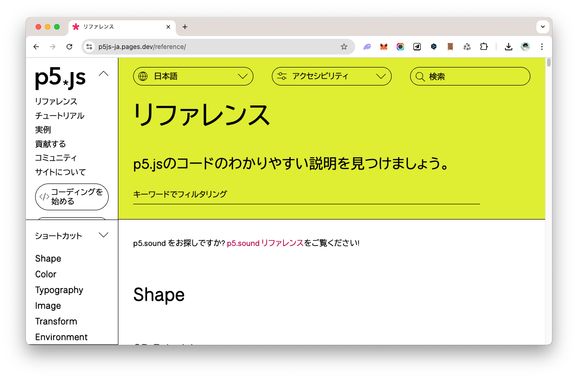Open 実例 in the sidebar menu

tap(43, 130)
